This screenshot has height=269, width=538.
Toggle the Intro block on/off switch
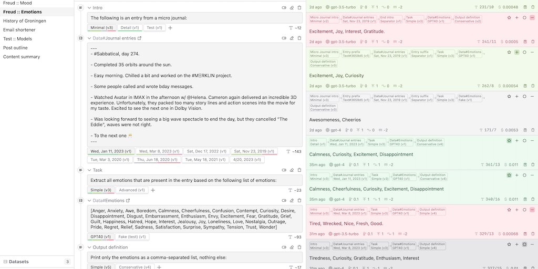coord(284,7)
